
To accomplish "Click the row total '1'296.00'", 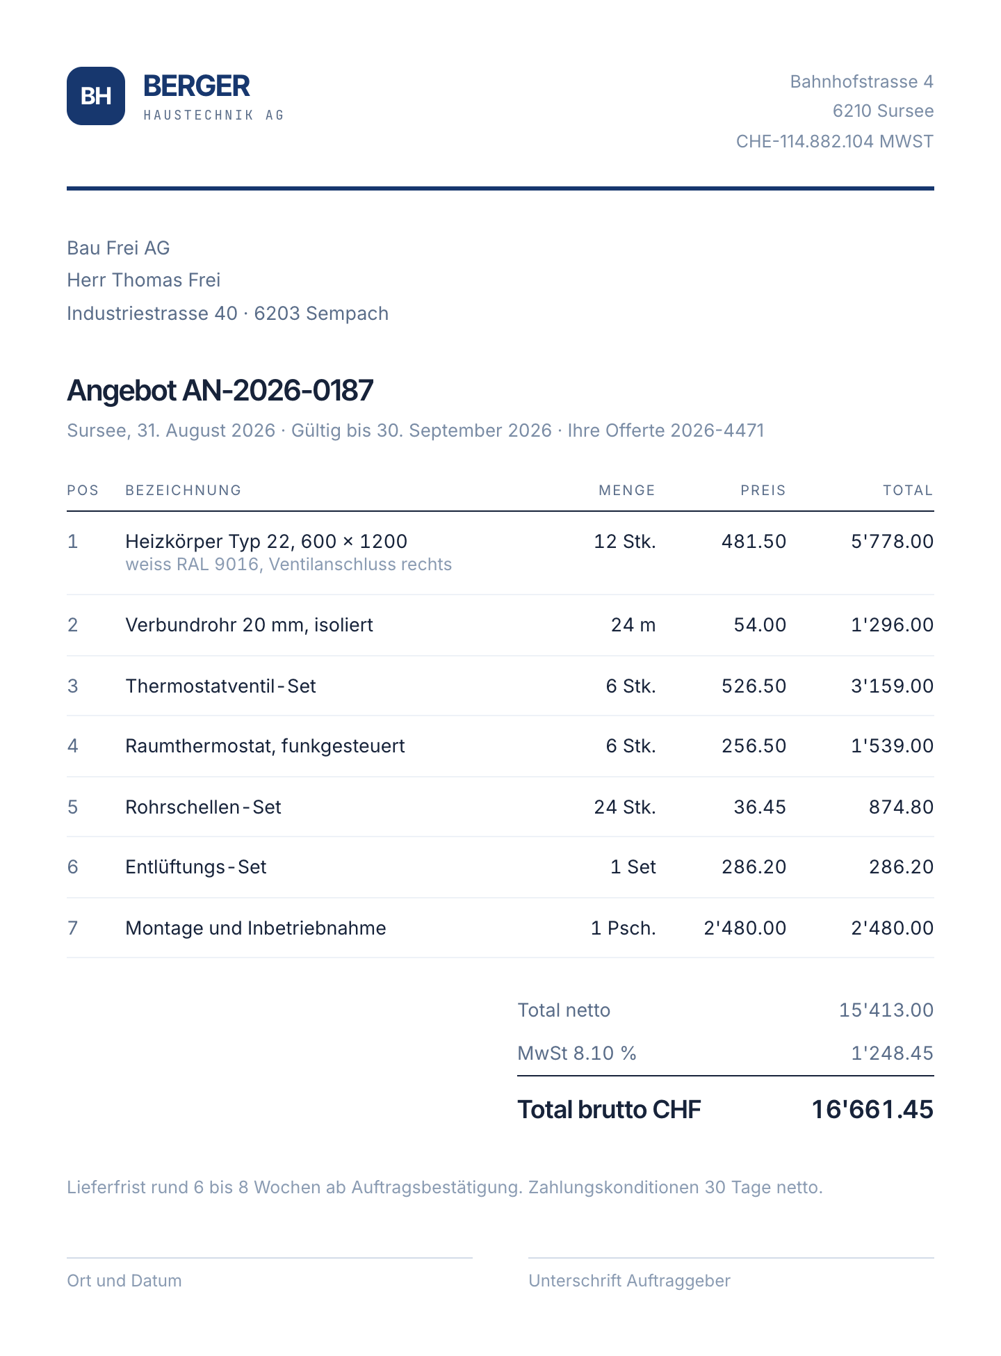I will point(893,625).
